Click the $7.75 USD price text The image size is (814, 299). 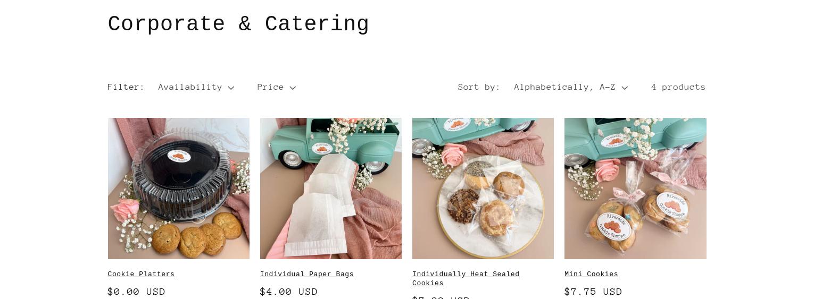593,292
